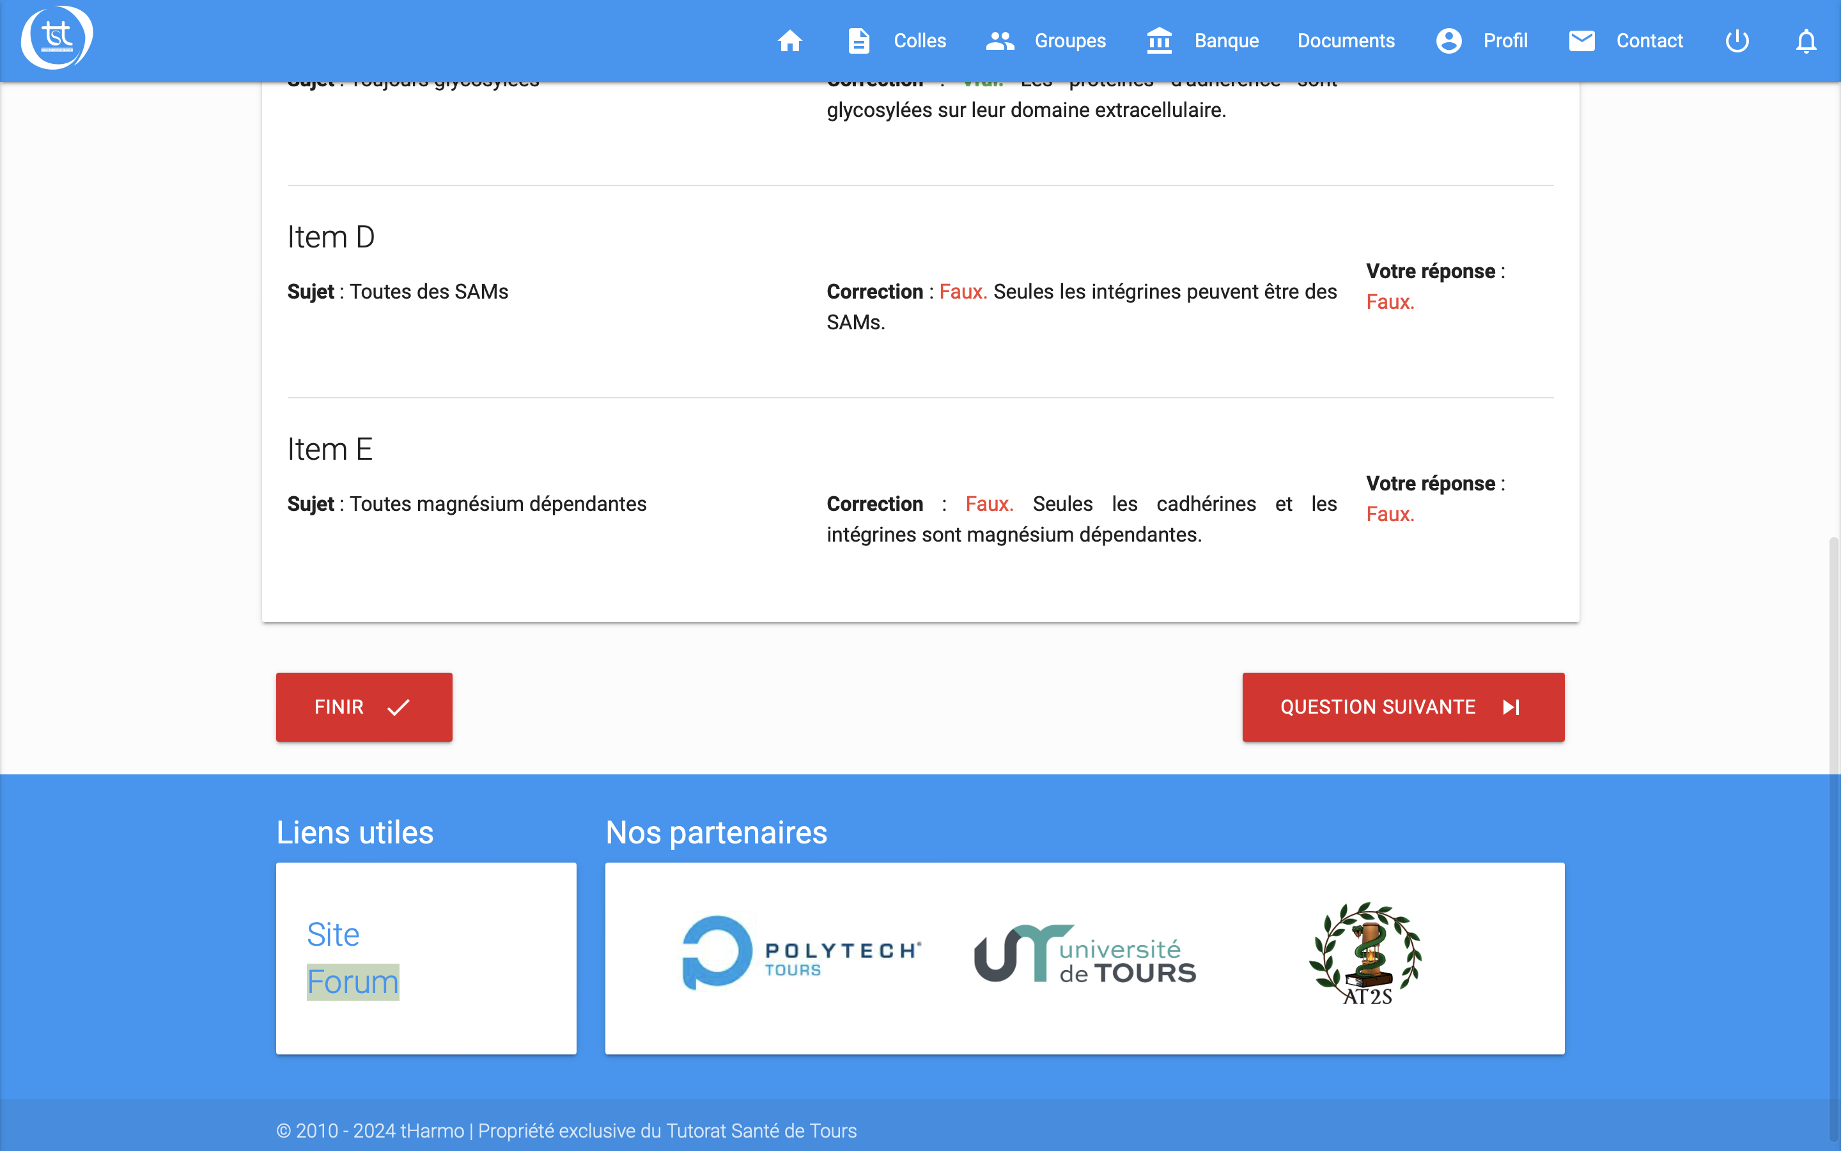Click 'glycosylées sur leur domaine extracellulaire' text
This screenshot has height=1151, width=1841.
[x=1026, y=111]
